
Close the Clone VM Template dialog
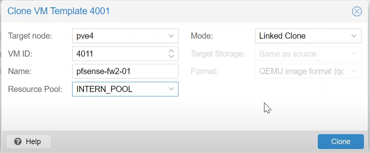click(357, 11)
